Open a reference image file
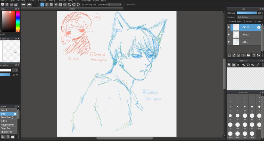 [234, 65]
